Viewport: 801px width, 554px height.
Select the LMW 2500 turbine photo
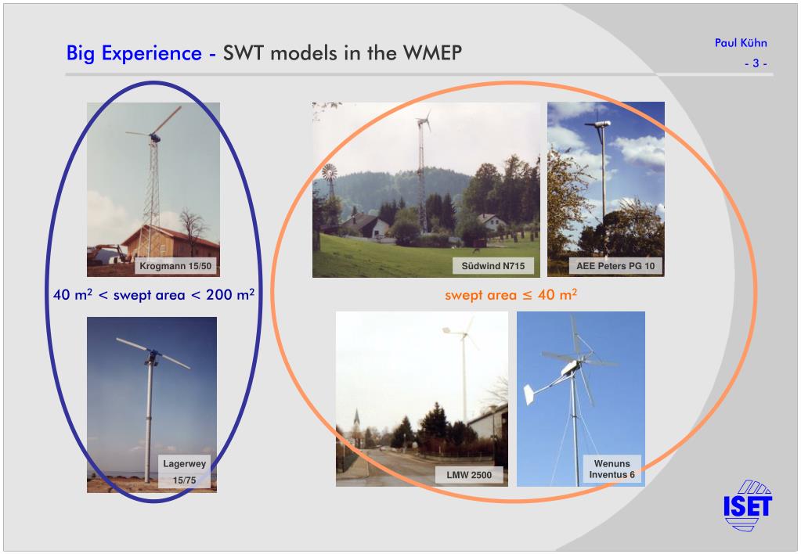click(422, 399)
